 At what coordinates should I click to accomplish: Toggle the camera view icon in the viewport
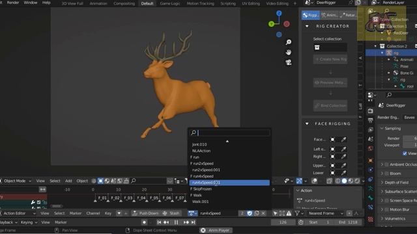[x=288, y=62]
